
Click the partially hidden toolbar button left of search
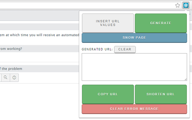point(0,78)
